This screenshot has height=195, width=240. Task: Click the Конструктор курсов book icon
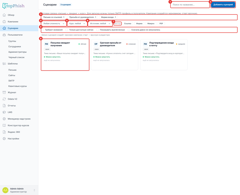4,125
